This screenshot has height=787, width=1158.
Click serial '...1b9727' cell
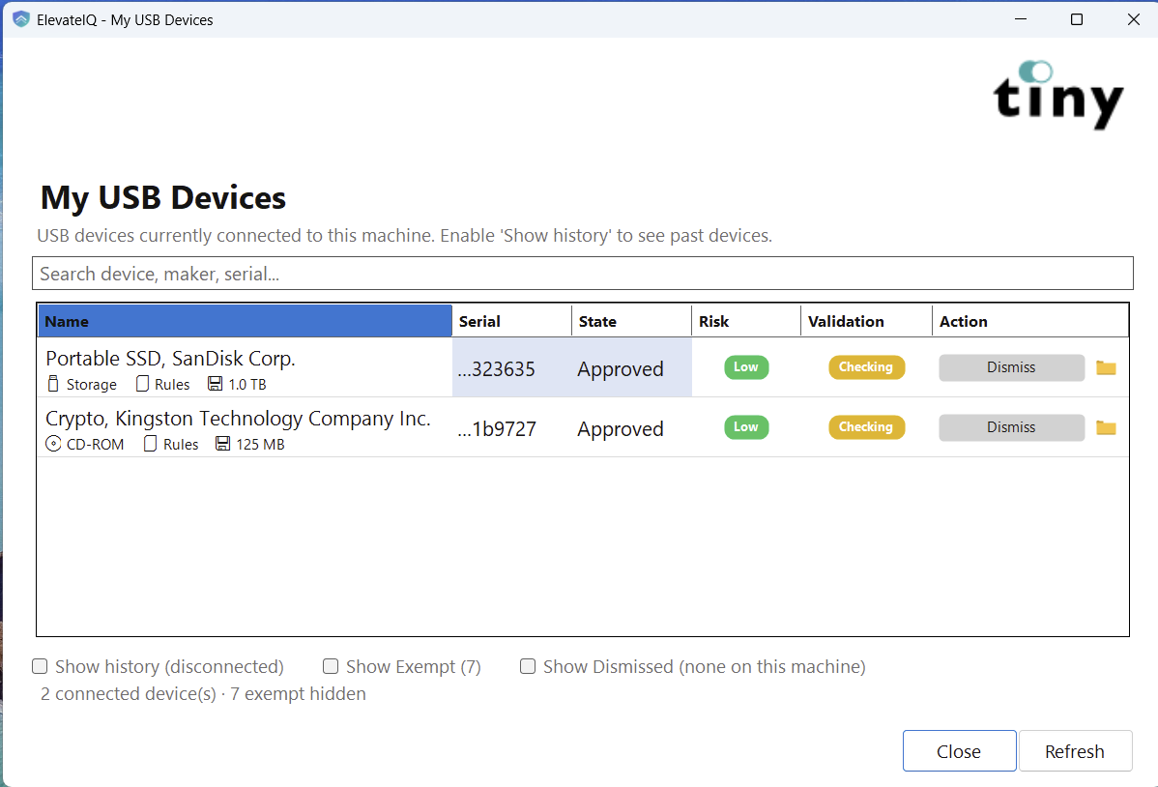point(511,428)
